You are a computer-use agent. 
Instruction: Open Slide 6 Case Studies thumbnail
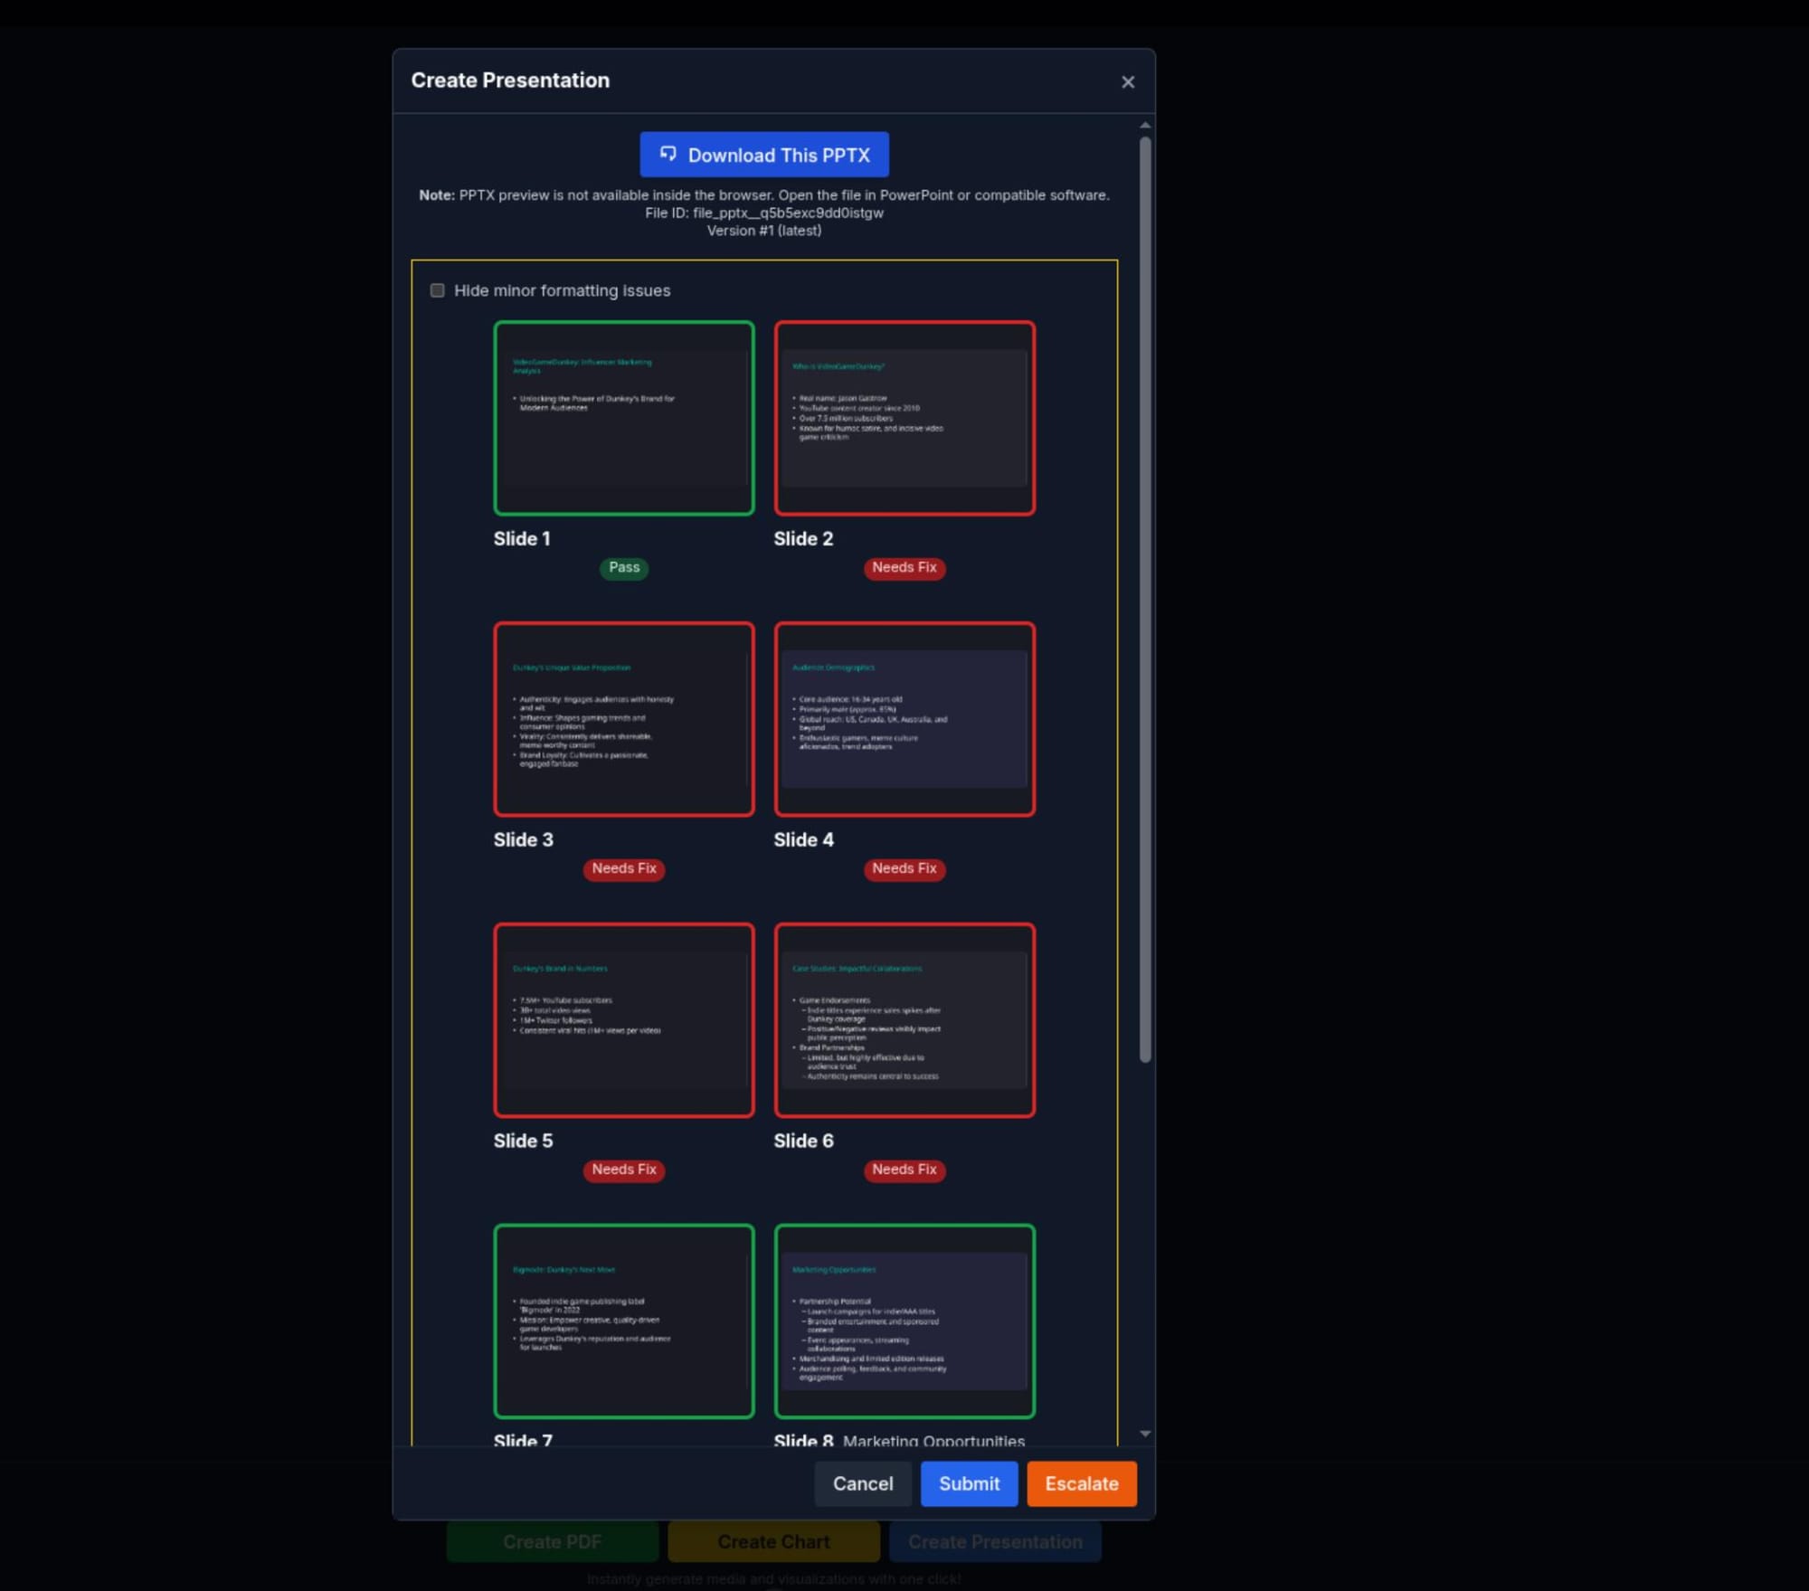click(904, 1020)
